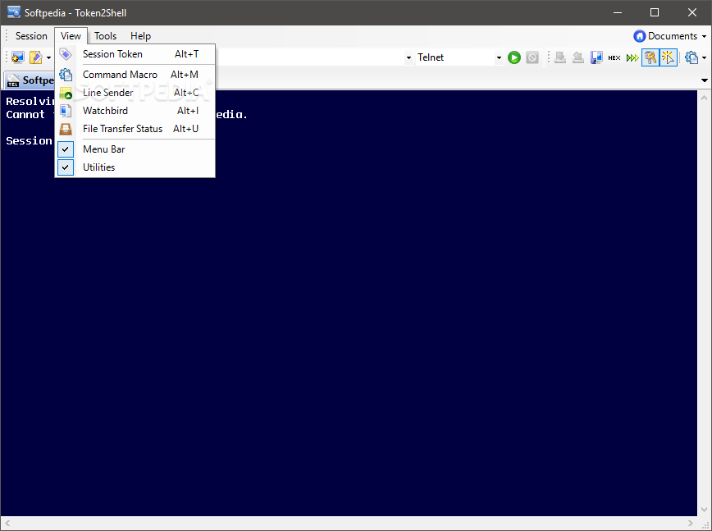Viewport: 712px width, 531px height.
Task: Click the horizontal scrollbar right arrow
Action: [690, 524]
